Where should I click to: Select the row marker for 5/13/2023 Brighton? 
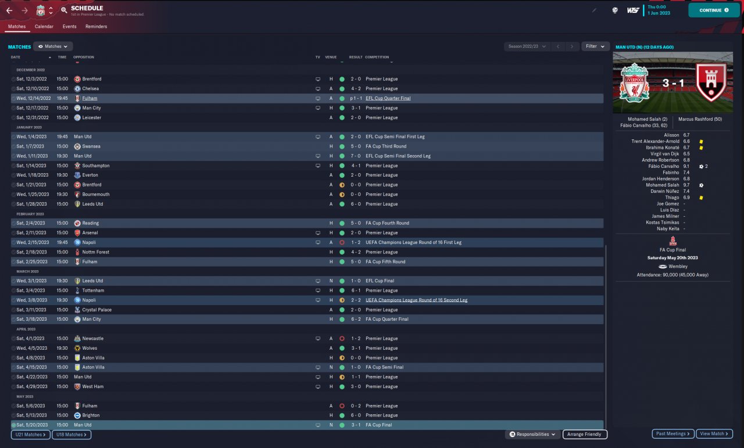pyautogui.click(x=13, y=415)
